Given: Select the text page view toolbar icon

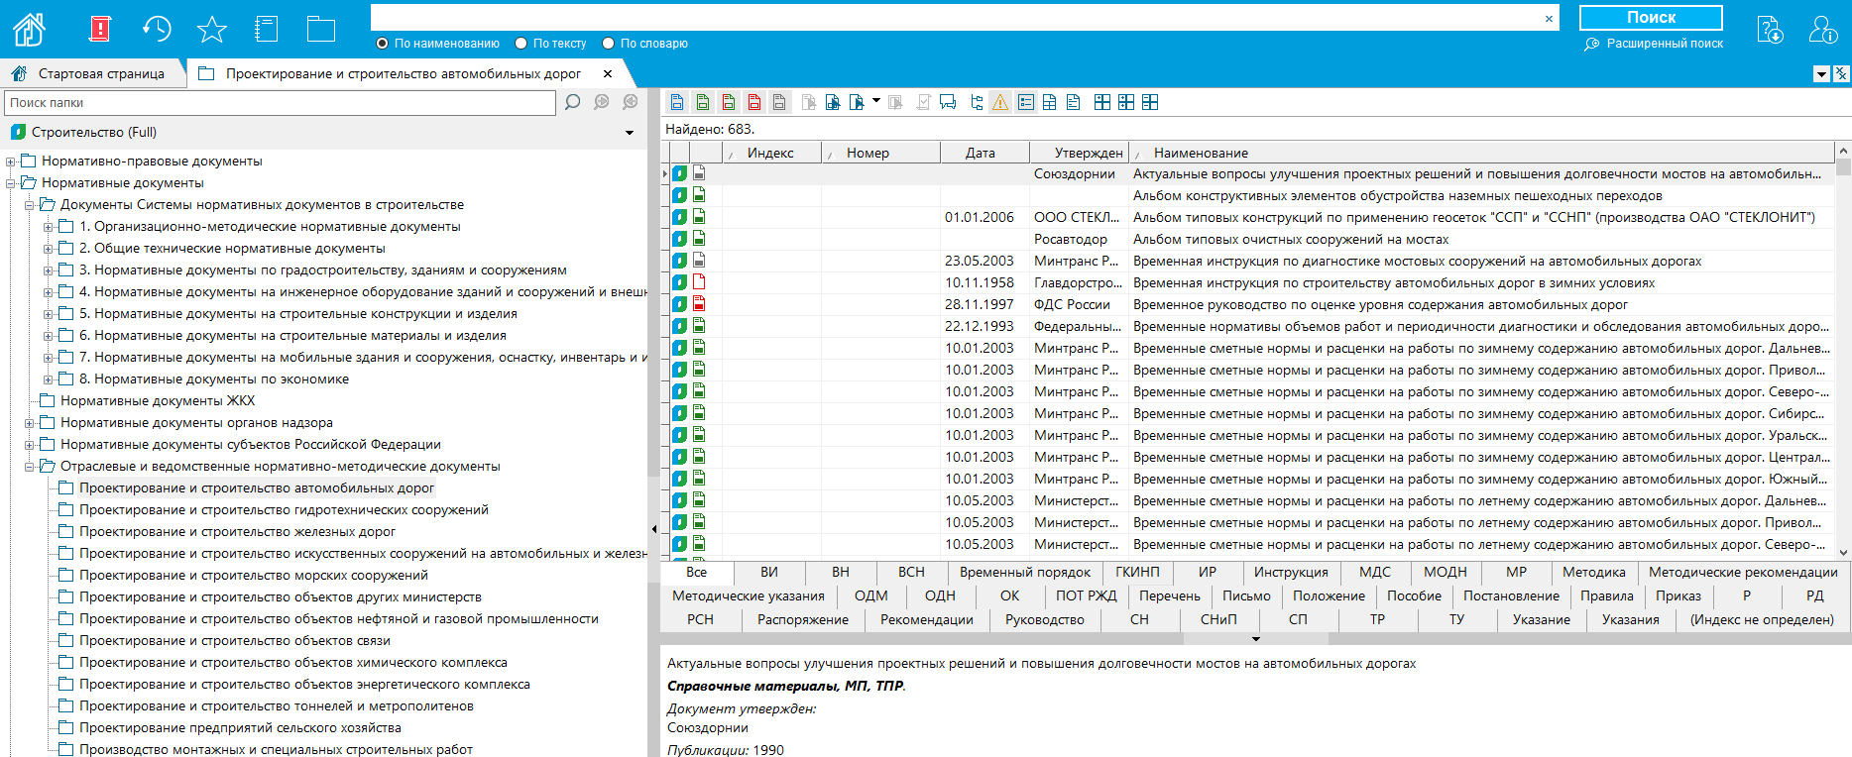Looking at the screenshot, I should [x=1074, y=102].
